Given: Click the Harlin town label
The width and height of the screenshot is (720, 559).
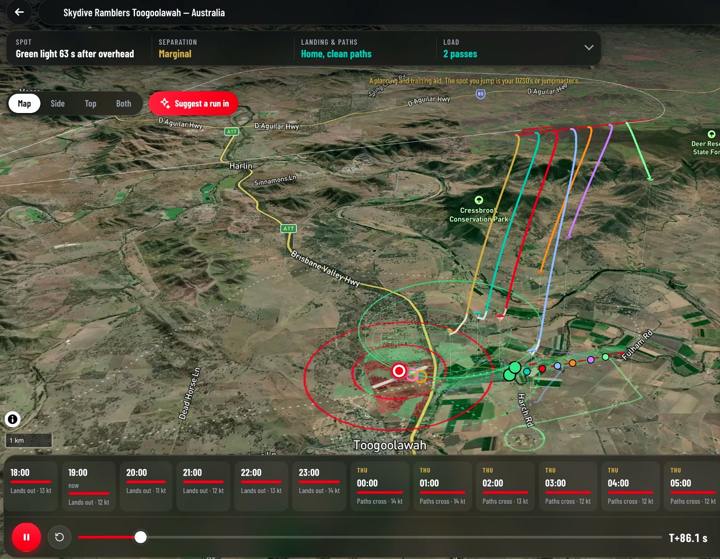Looking at the screenshot, I should 240,166.
